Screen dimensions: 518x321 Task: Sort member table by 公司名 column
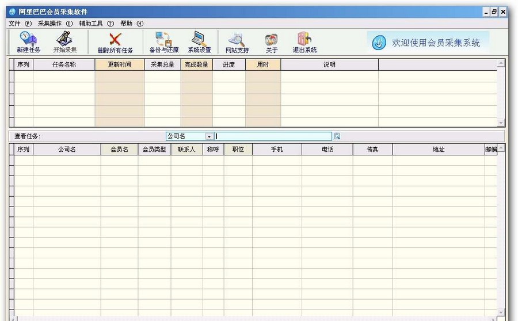67,149
